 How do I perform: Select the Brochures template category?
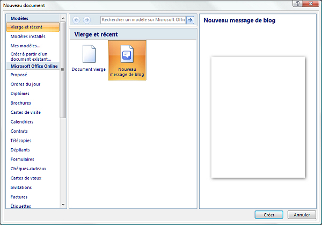point(21,103)
